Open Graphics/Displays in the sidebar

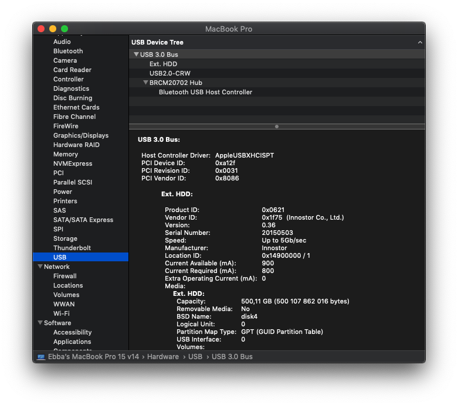pos(81,135)
